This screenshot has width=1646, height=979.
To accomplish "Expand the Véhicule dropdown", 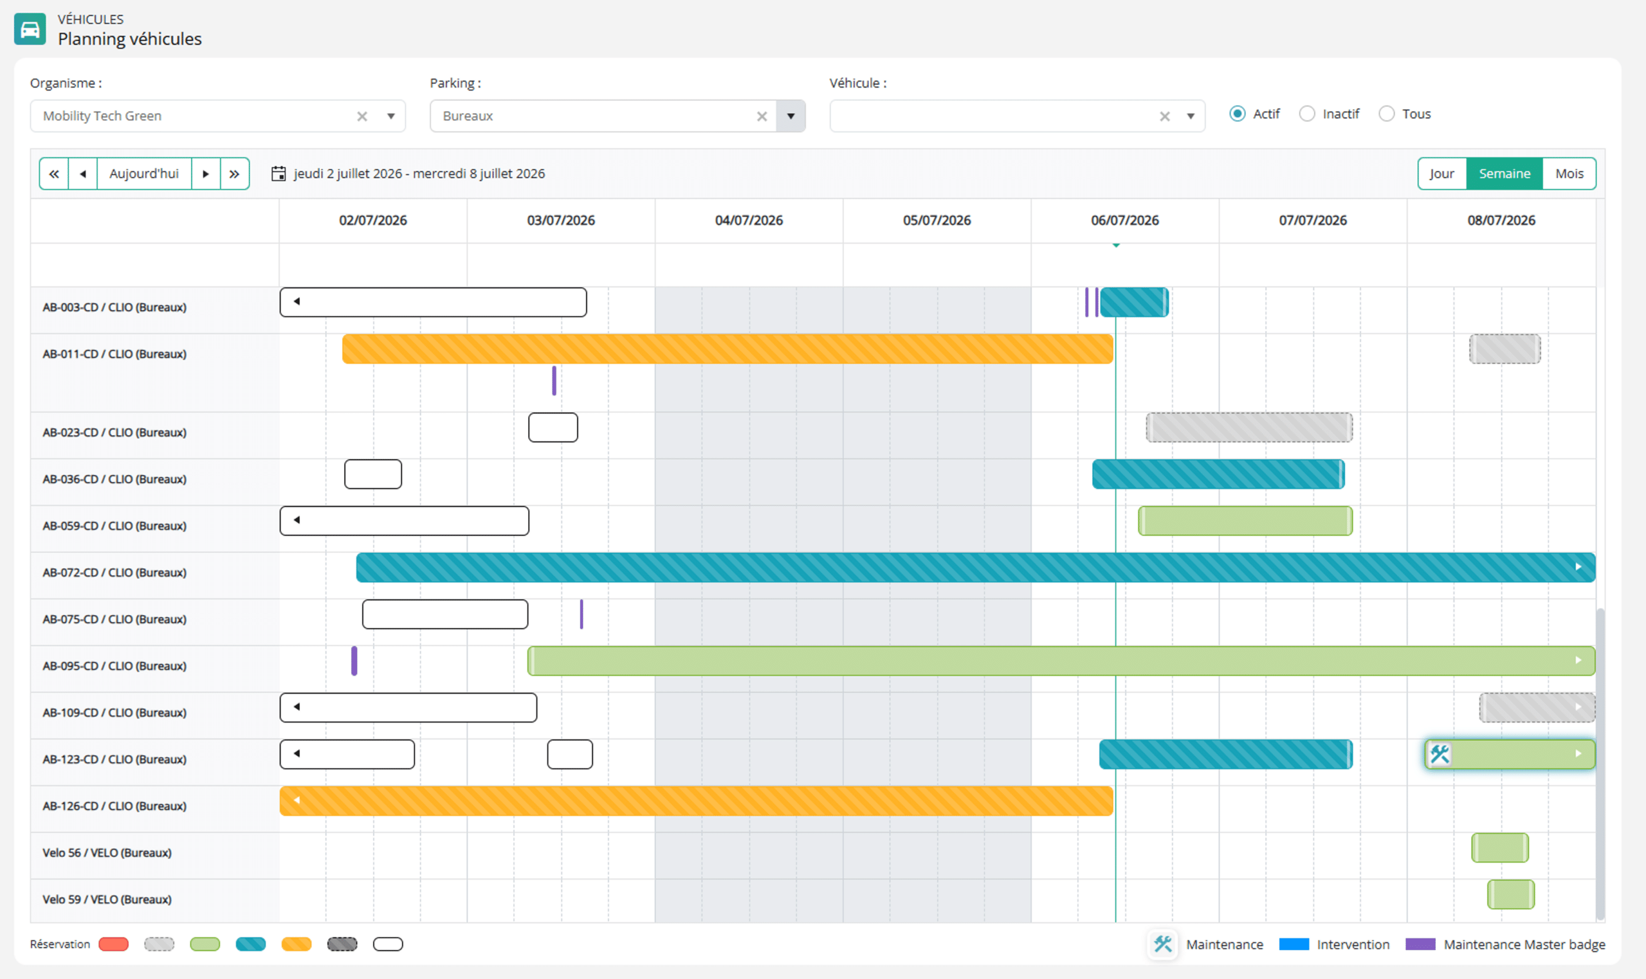I will [x=1190, y=116].
